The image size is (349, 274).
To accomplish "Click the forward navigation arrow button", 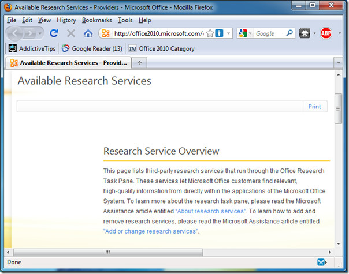I will tap(29, 33).
